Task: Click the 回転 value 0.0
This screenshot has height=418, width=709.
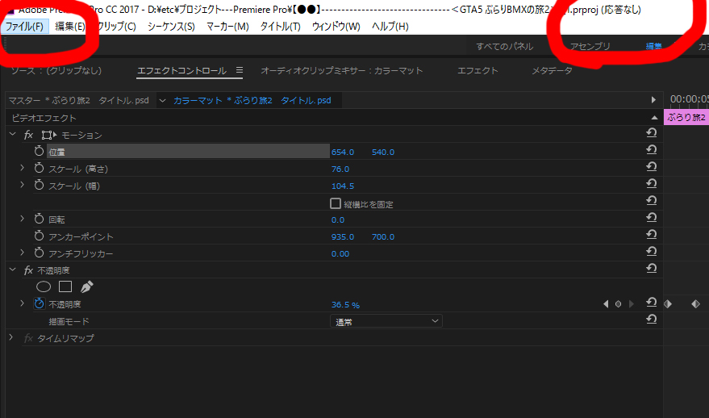Action: pos(338,219)
